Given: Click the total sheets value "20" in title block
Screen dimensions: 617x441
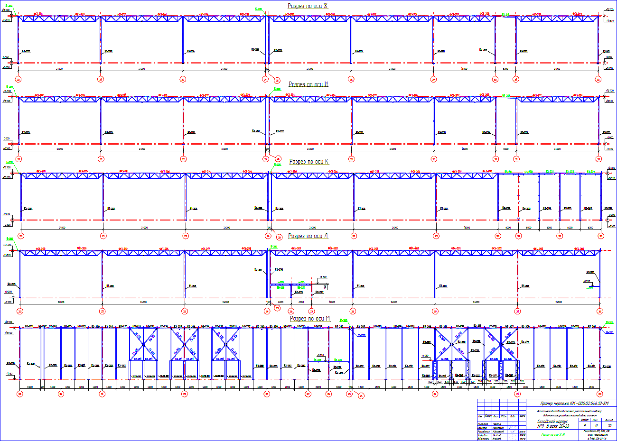Looking at the screenshot, I should (609, 426).
